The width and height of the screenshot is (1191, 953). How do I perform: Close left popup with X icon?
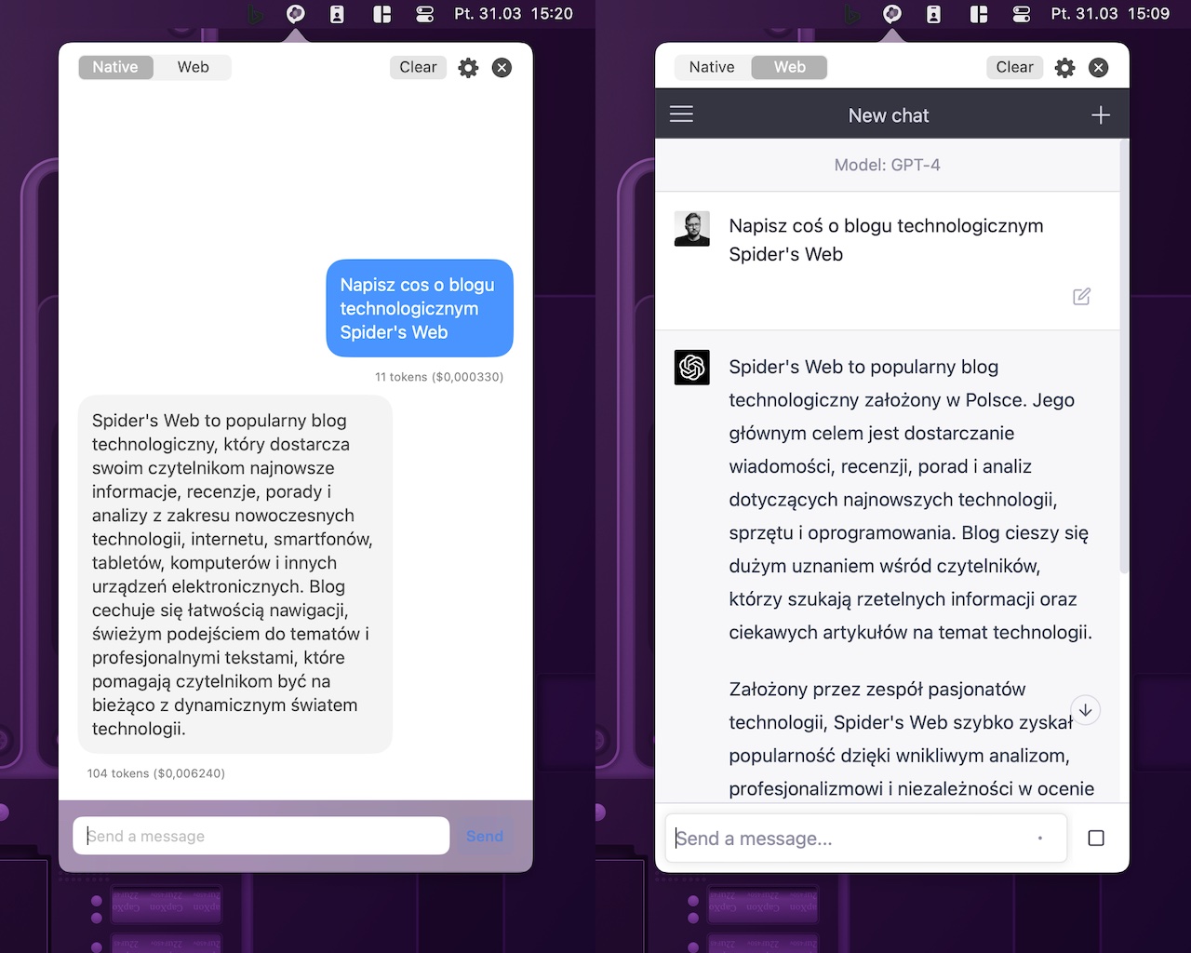(x=502, y=67)
